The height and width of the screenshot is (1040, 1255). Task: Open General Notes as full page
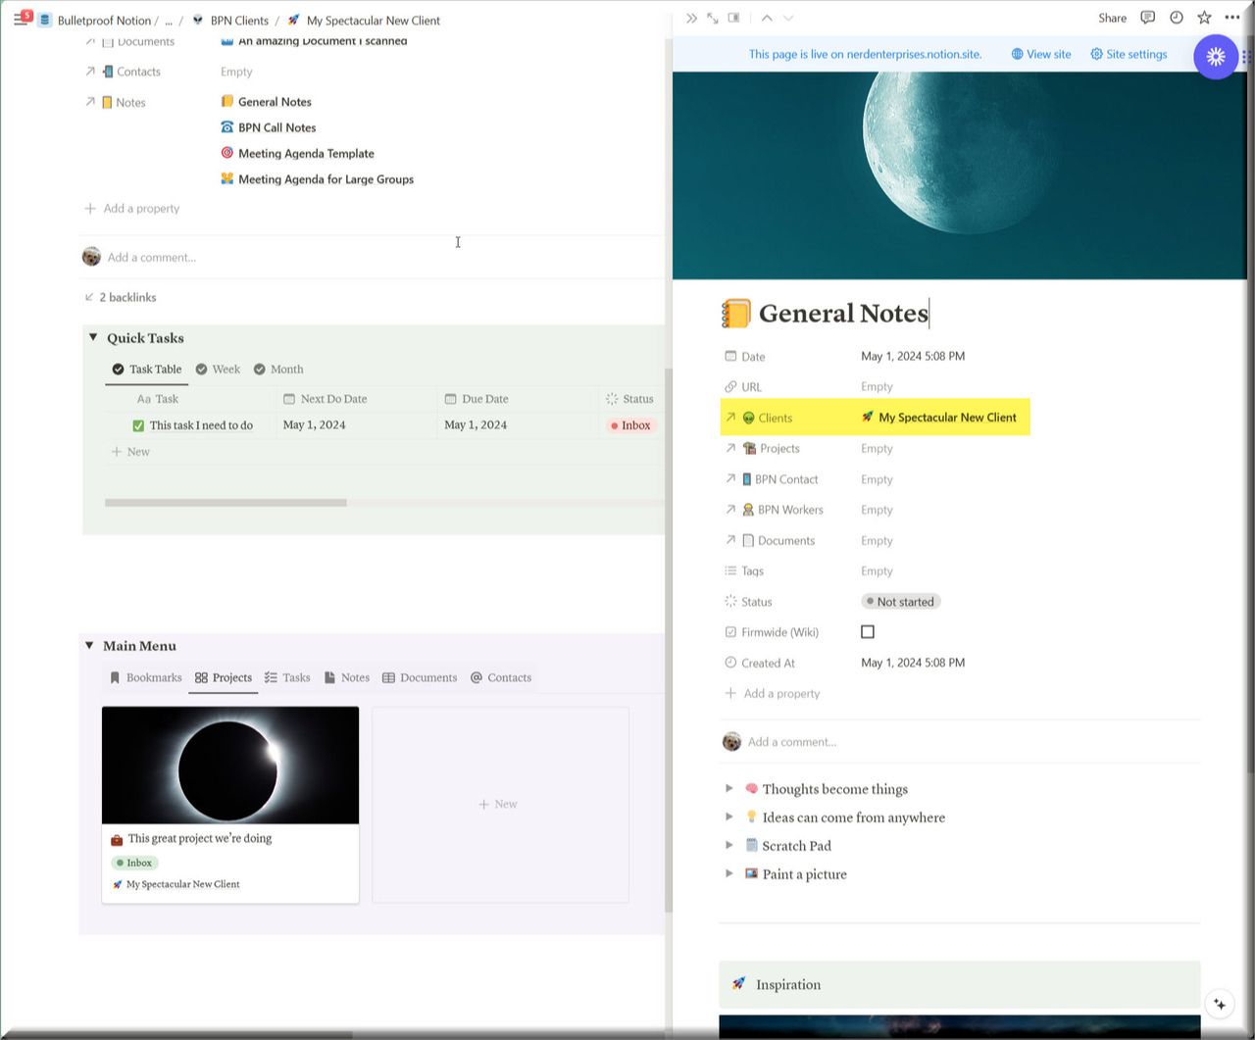point(712,18)
